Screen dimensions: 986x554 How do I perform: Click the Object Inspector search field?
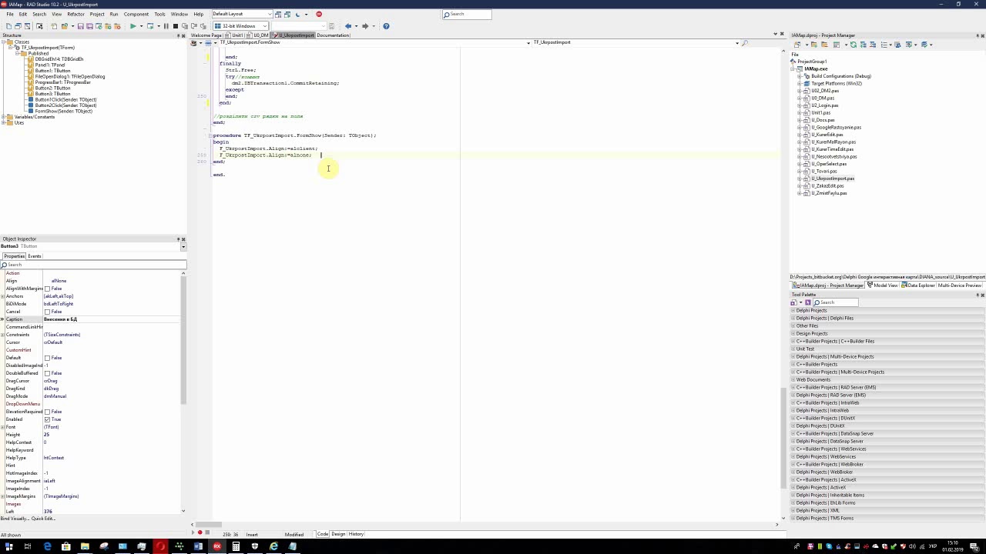coord(93,265)
